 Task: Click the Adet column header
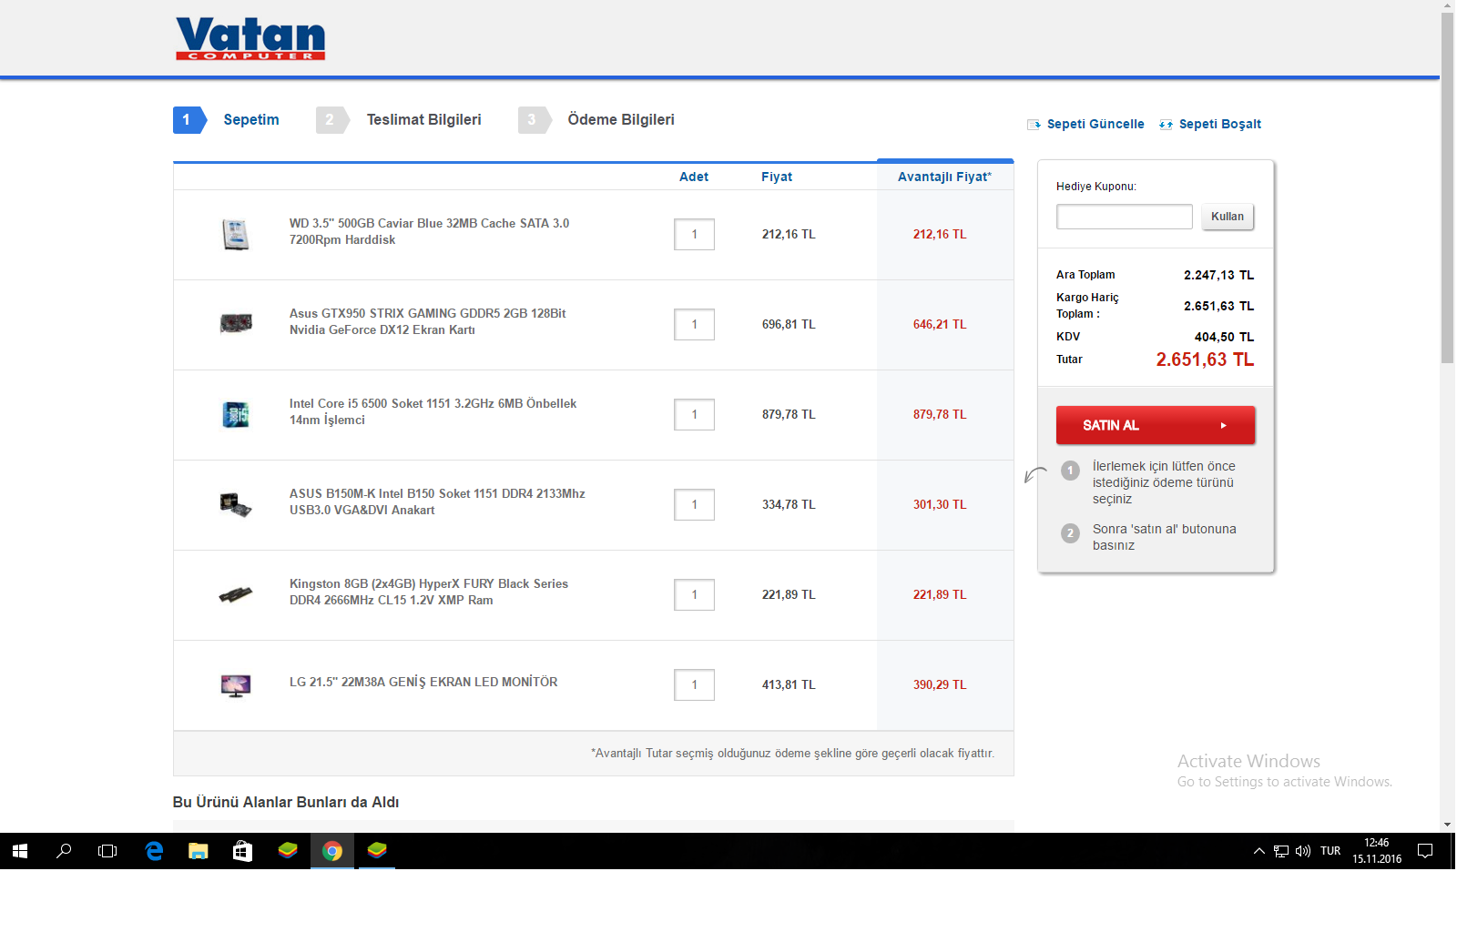point(694,177)
